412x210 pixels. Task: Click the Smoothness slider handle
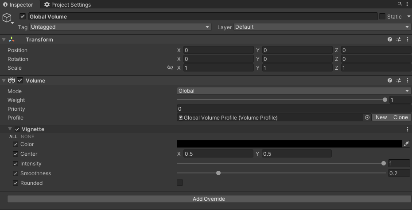click(218, 173)
